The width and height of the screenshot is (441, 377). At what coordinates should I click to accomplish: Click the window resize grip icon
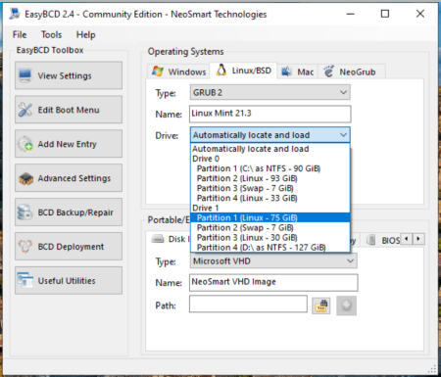pos(432,369)
